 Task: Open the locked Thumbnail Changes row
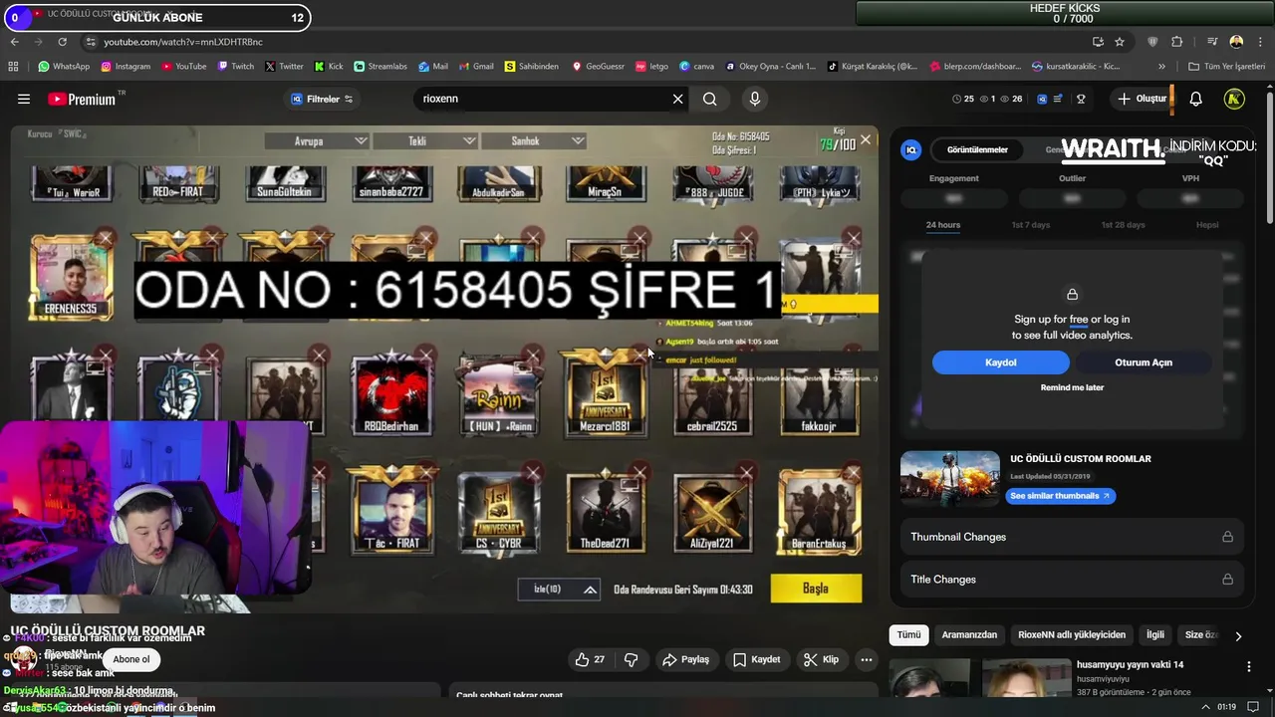click(x=1072, y=537)
